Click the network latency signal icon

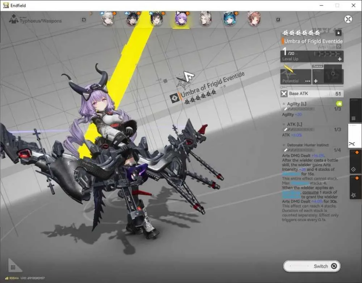(7, 278)
